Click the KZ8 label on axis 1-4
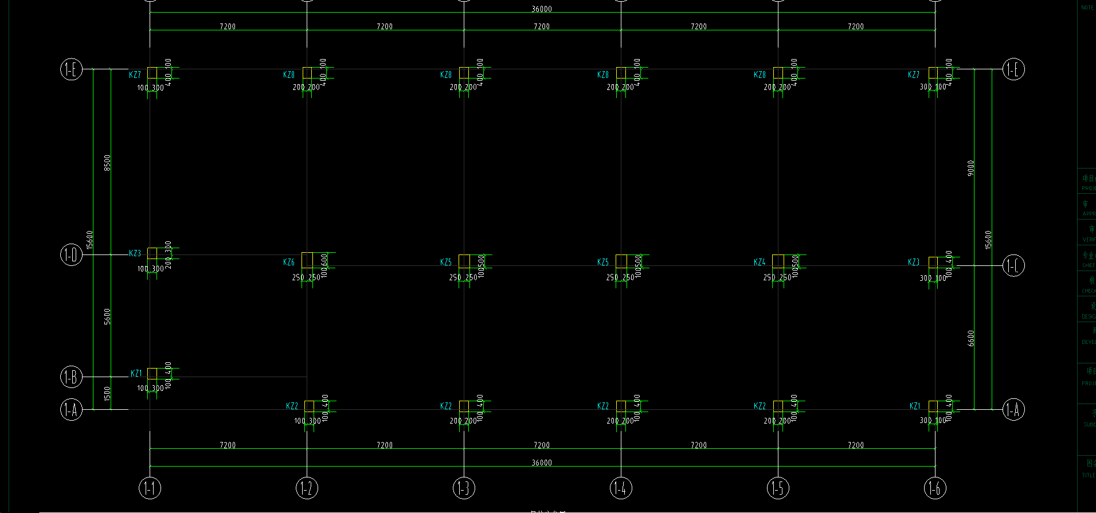Screen dimensions: 1096x513 point(603,75)
